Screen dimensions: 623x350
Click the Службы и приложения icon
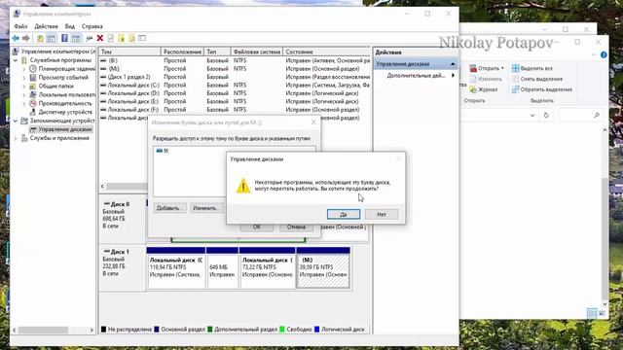tap(24, 138)
